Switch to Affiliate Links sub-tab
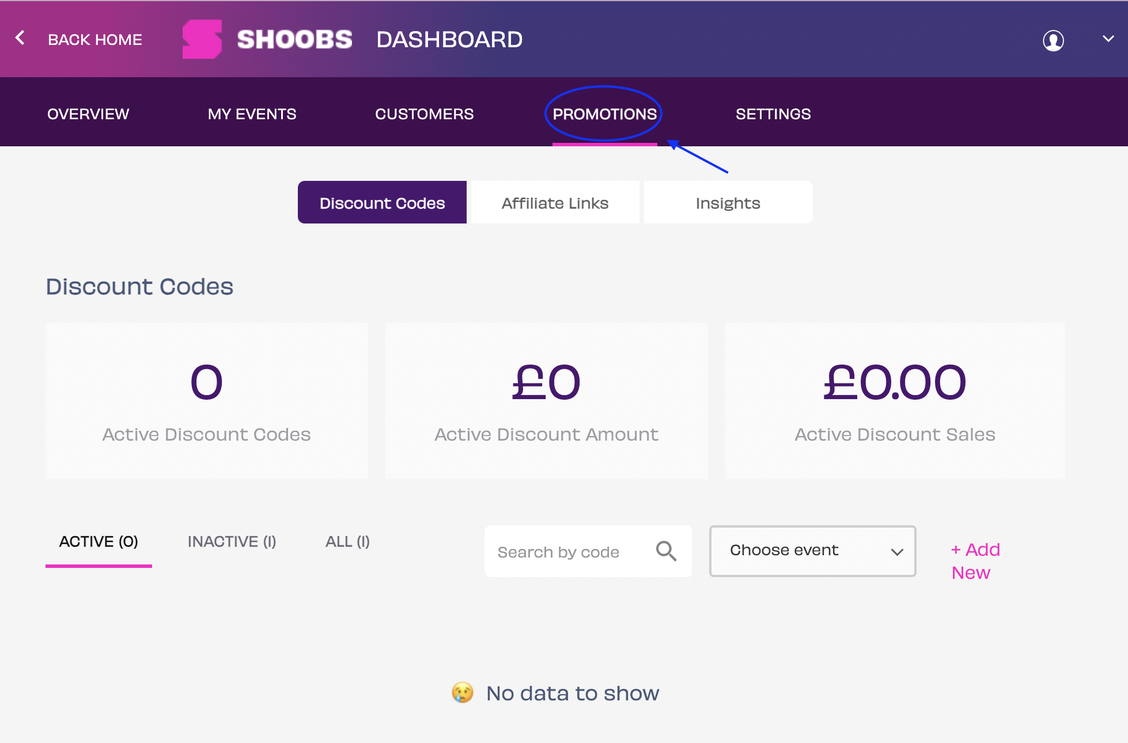1128x743 pixels. (555, 202)
